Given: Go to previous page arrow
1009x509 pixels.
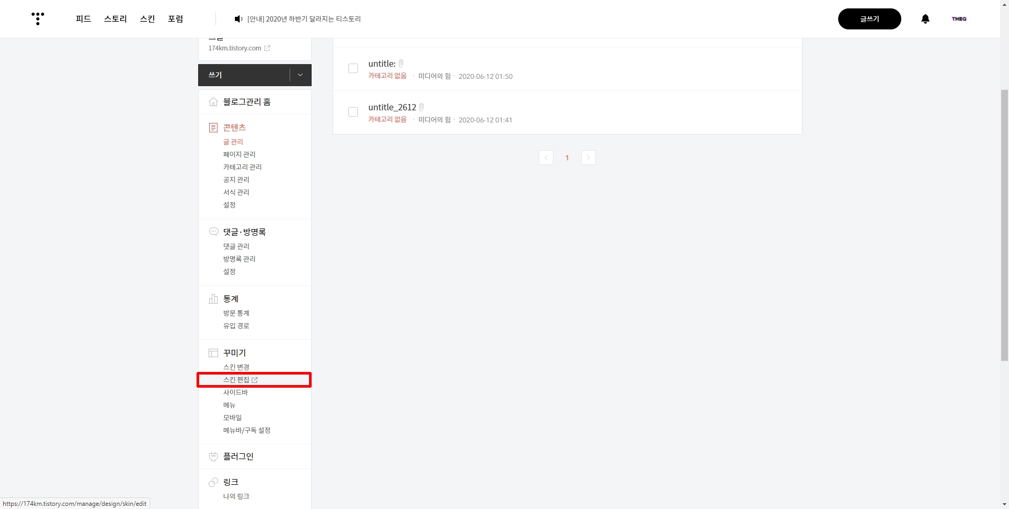Looking at the screenshot, I should (546, 158).
